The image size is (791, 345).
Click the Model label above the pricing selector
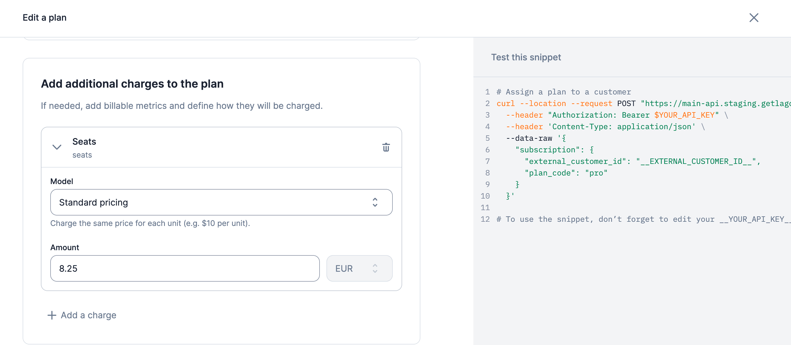pos(62,181)
